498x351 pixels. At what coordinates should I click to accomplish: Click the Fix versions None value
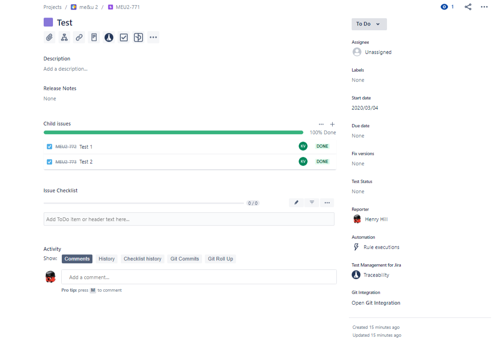(358, 164)
